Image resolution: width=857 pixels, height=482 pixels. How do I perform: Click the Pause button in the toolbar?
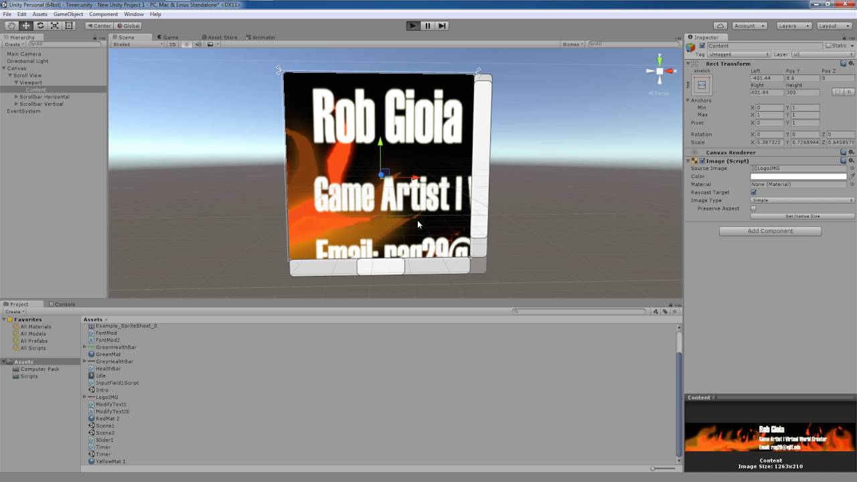pos(428,25)
